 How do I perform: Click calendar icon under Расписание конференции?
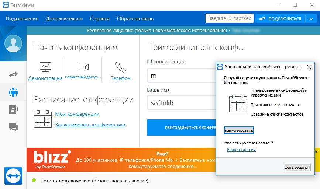pyautogui.click(x=43, y=119)
